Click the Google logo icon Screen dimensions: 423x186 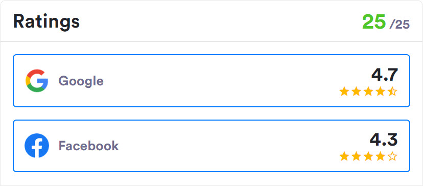(x=37, y=81)
